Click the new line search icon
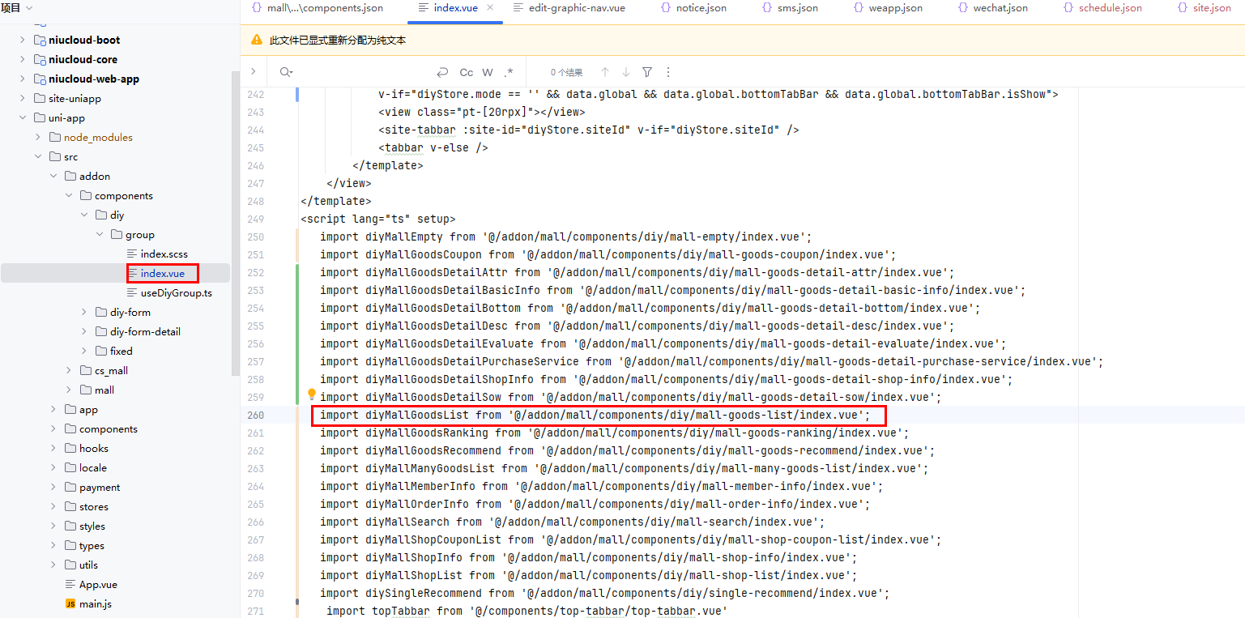 [442, 72]
